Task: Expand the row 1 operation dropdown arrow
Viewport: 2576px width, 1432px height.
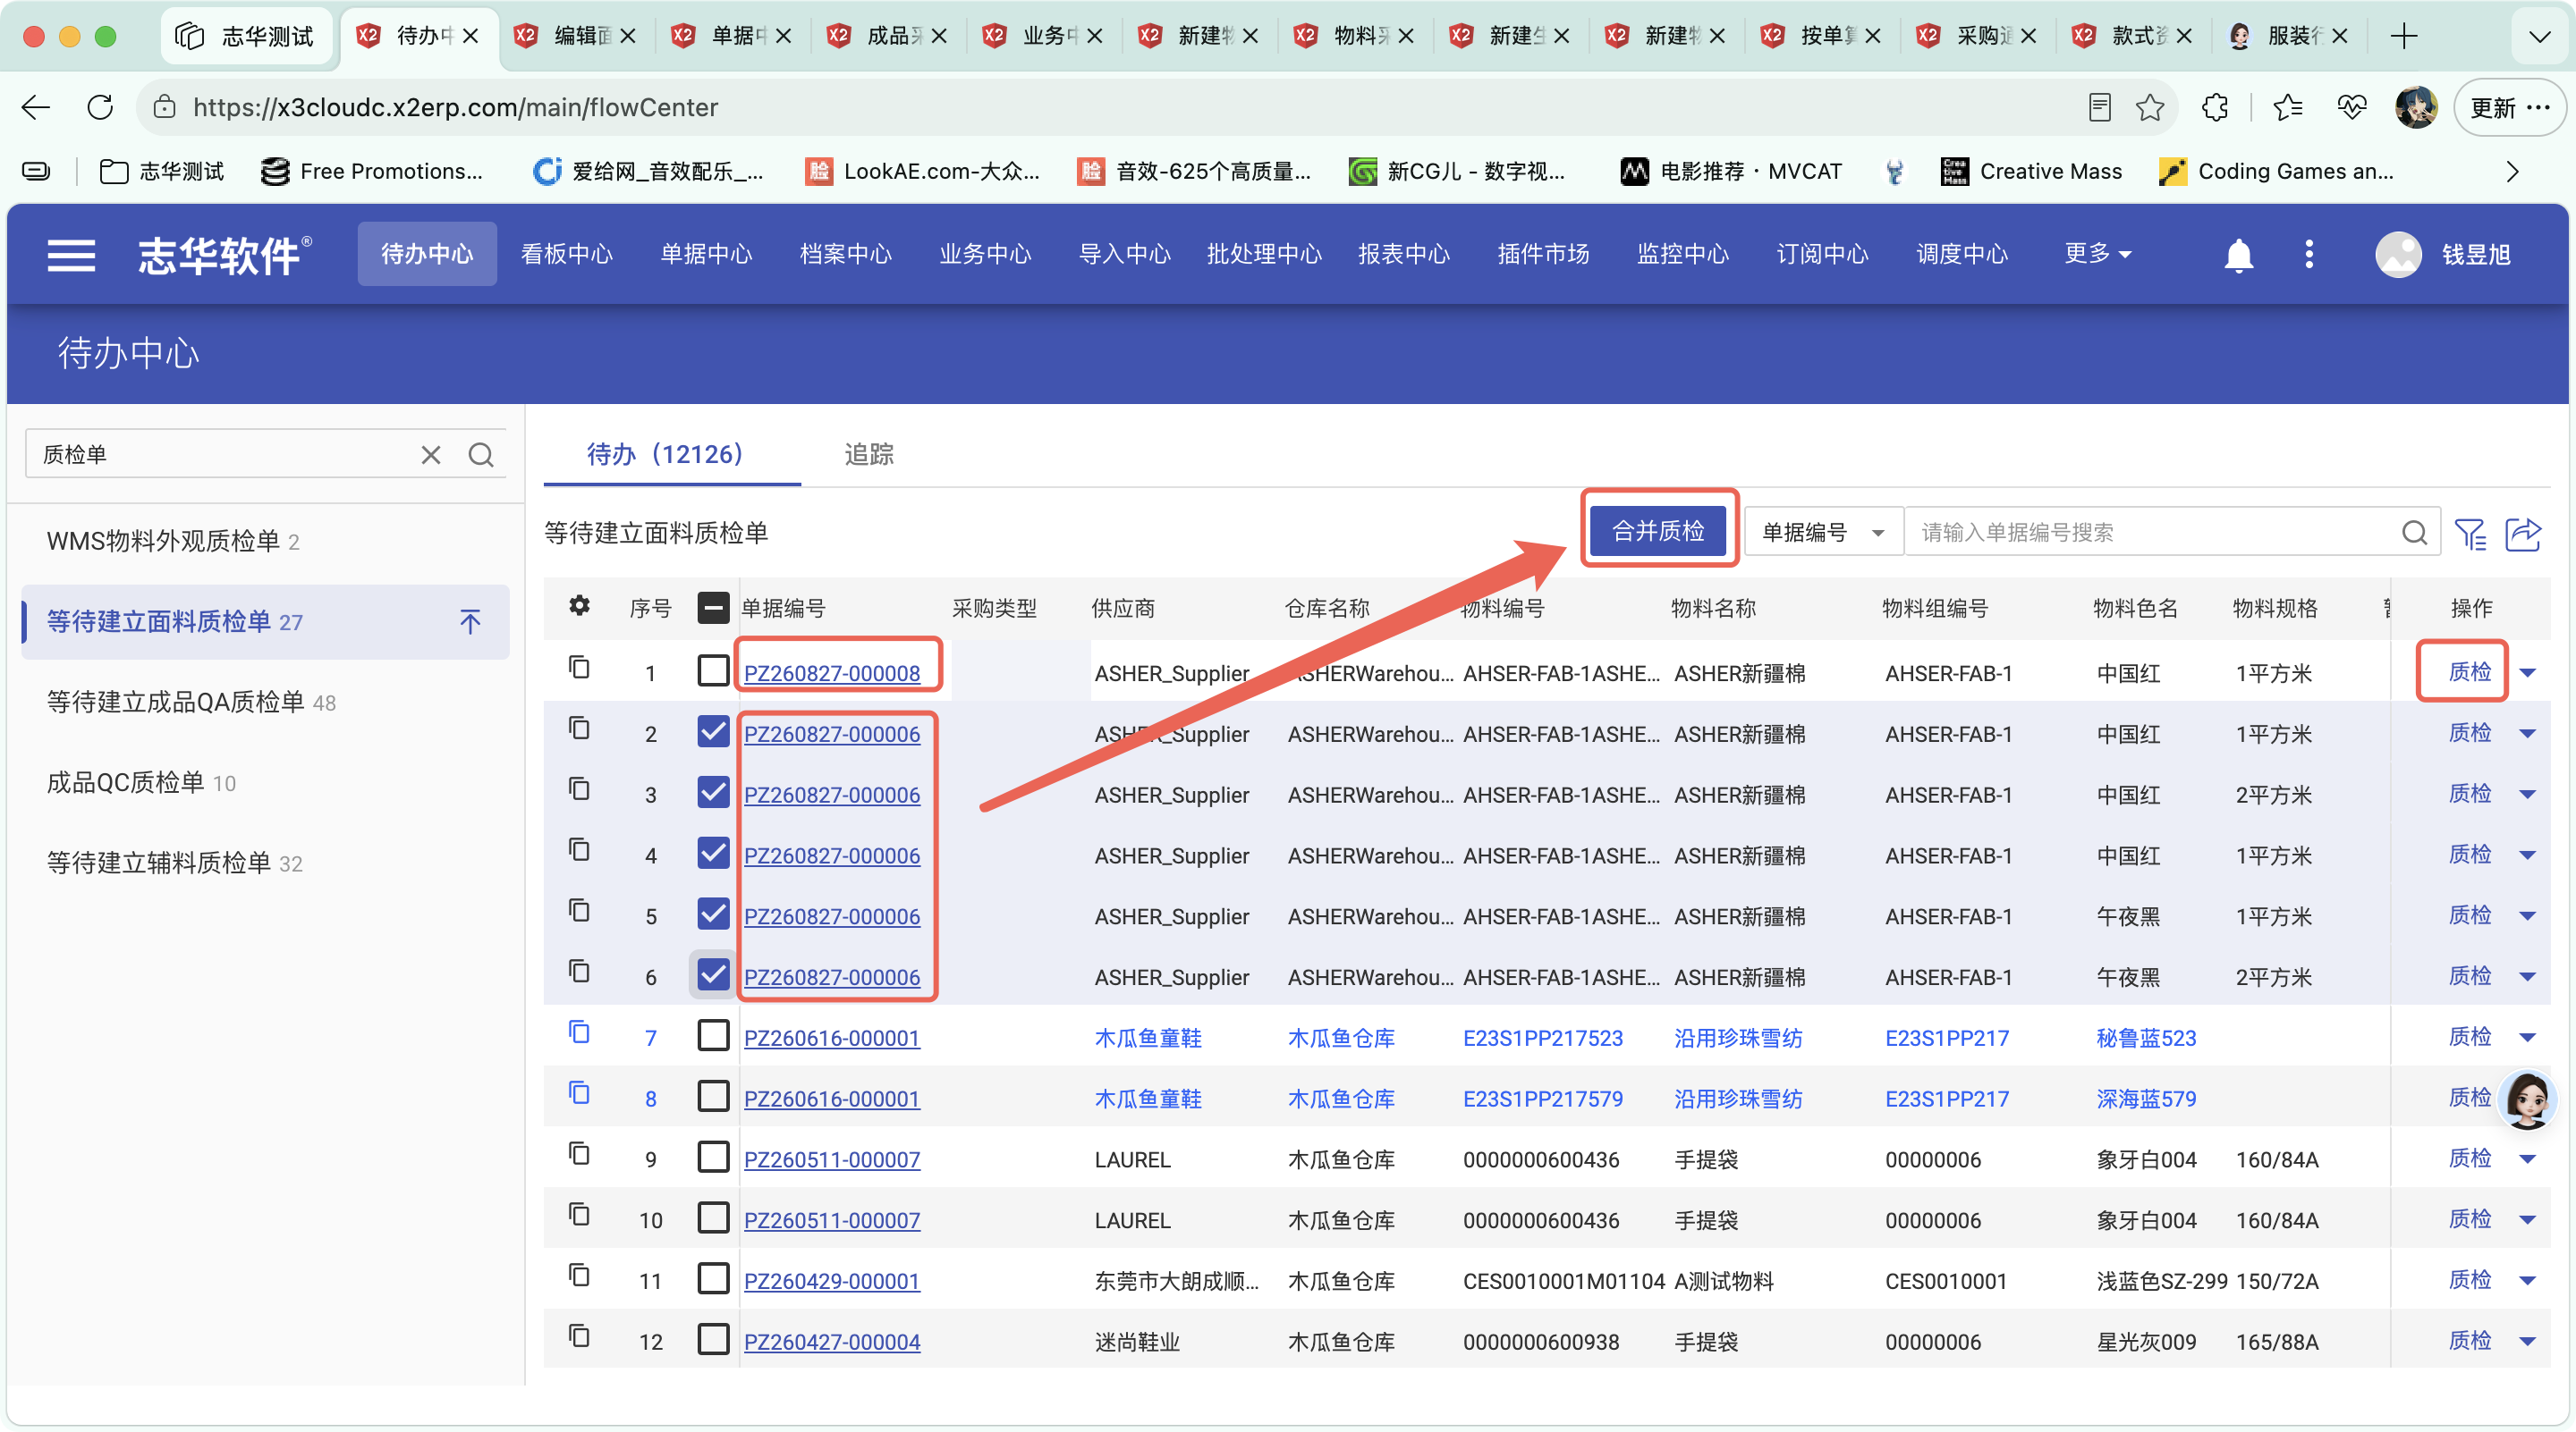Action: point(2527,672)
